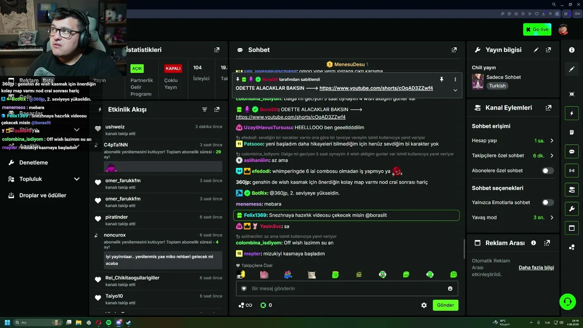
Task: Click the UzayliHavucTursusu username in chat
Action: pos(268,128)
